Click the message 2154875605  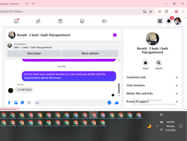click(x=24, y=90)
